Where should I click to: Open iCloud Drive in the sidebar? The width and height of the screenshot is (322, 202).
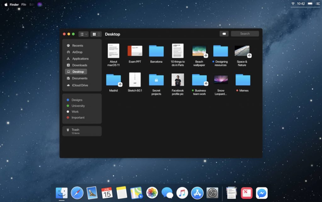point(80,85)
